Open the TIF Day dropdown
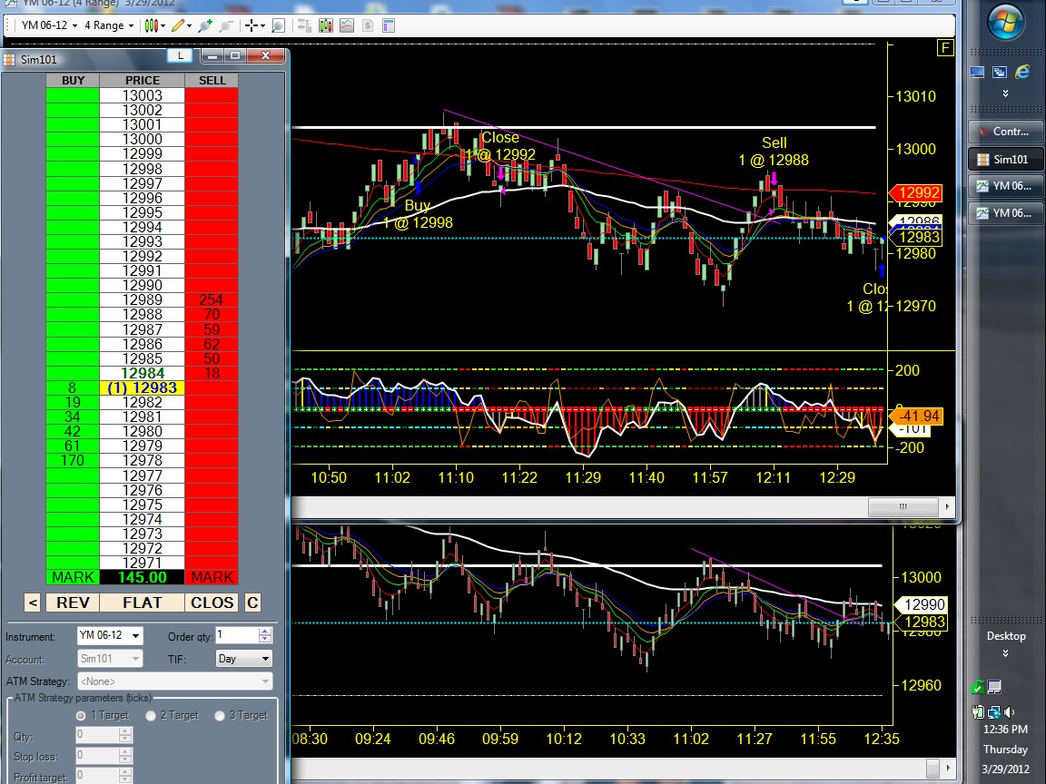The width and height of the screenshot is (1046, 784). click(x=244, y=659)
